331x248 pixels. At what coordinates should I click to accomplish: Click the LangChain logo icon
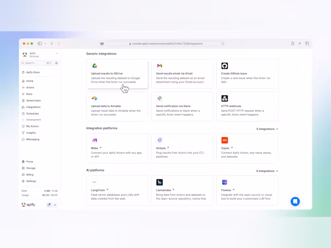pos(94,182)
